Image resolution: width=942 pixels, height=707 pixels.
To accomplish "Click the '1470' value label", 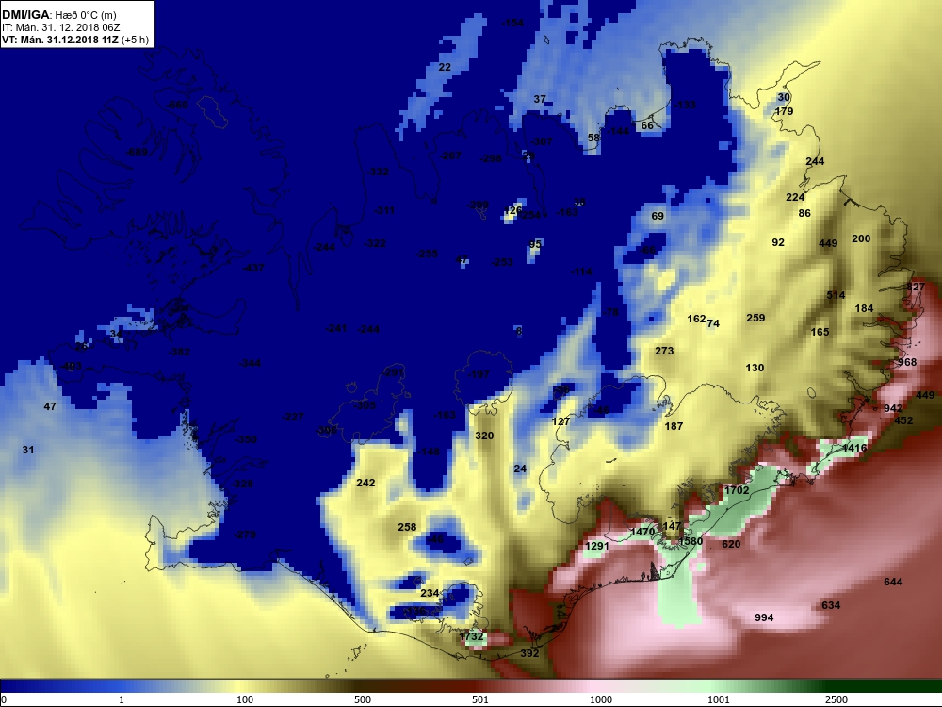I will 642,532.
